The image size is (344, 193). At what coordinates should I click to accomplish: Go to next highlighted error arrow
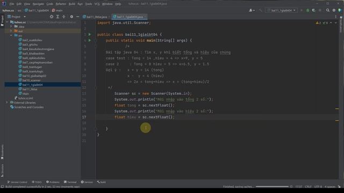tap(335, 23)
